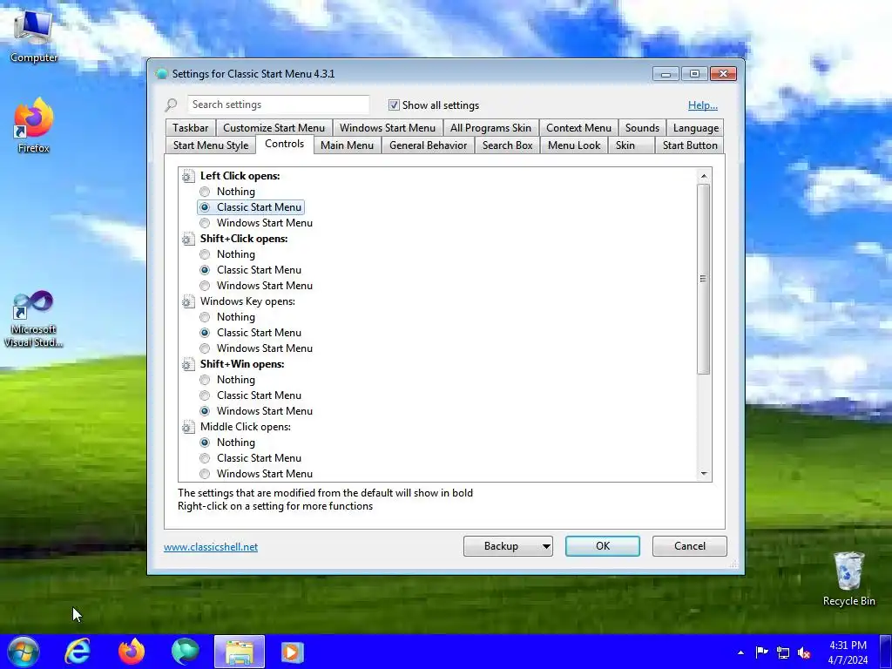Click the settings list scroll up arrow
Image resolution: width=892 pixels, height=669 pixels.
[704, 176]
